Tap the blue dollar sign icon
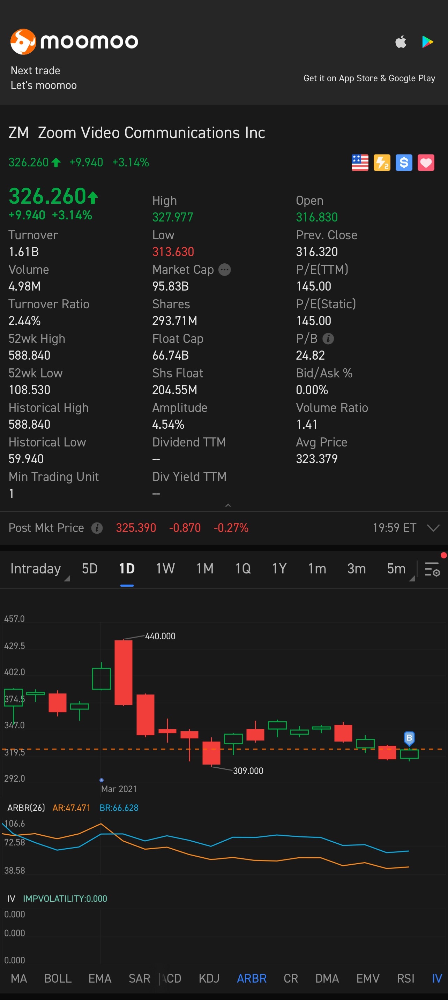Screen dimensions: 448x1000 [404, 163]
